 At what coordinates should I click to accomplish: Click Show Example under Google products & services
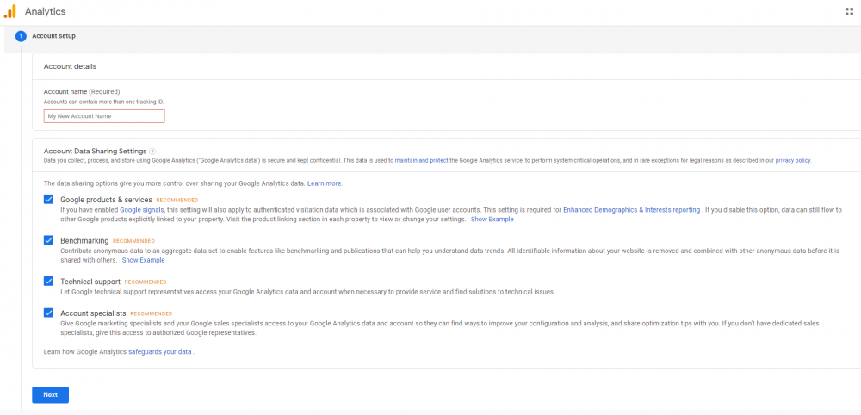[492, 219]
